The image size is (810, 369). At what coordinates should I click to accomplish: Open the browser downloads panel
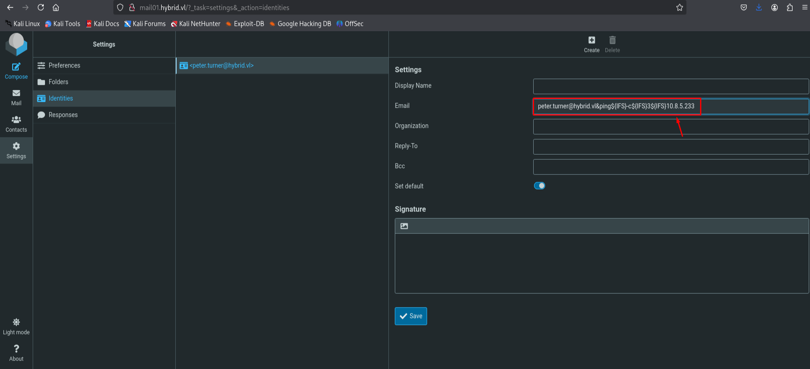pos(759,7)
